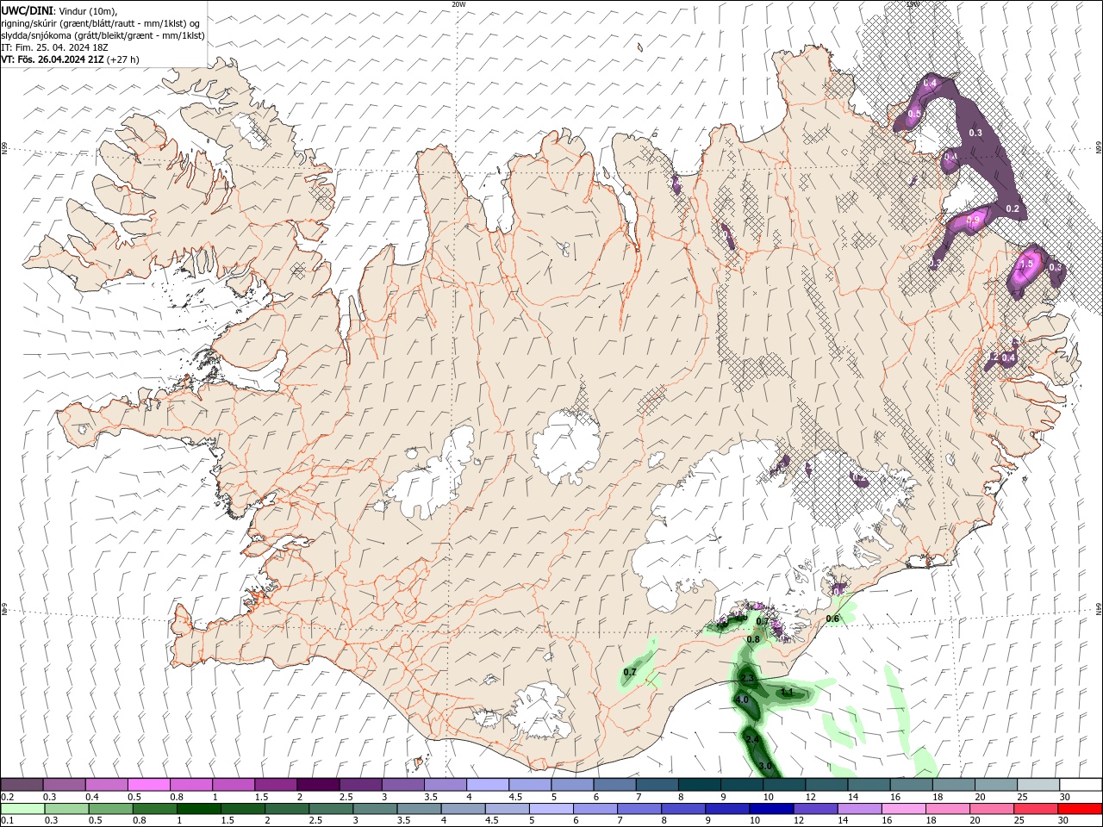Image resolution: width=1103 pixels, height=827 pixels.
Task: Pick the darkest green rain swatch between 1 and 1.5
Action: [x=198, y=809]
